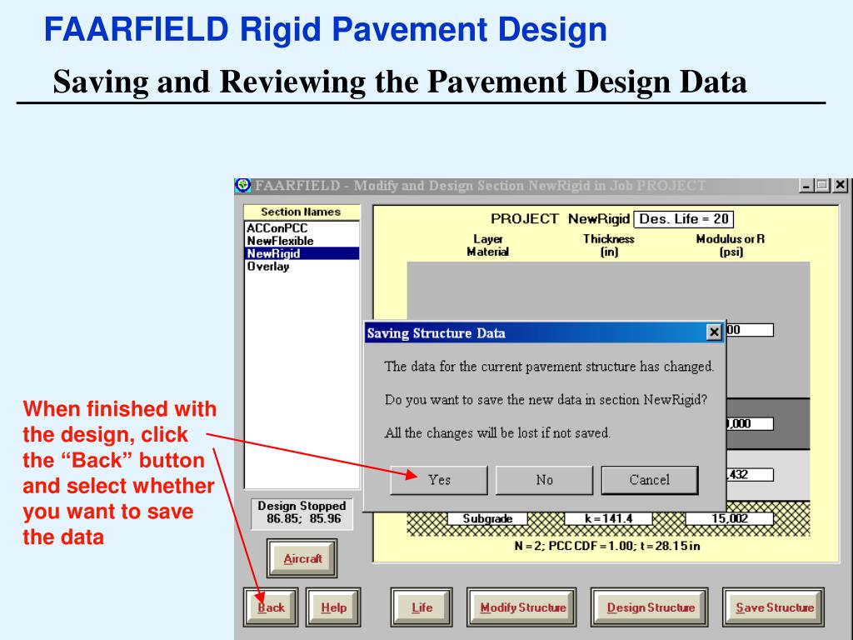853x640 pixels.
Task: Click the N = 2; PCC CDF status text
Action: 607,546
